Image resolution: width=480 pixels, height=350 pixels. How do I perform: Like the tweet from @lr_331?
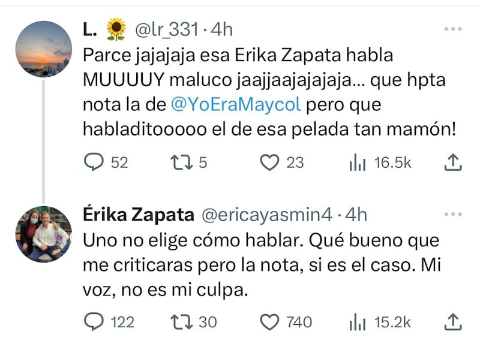pos(272,162)
